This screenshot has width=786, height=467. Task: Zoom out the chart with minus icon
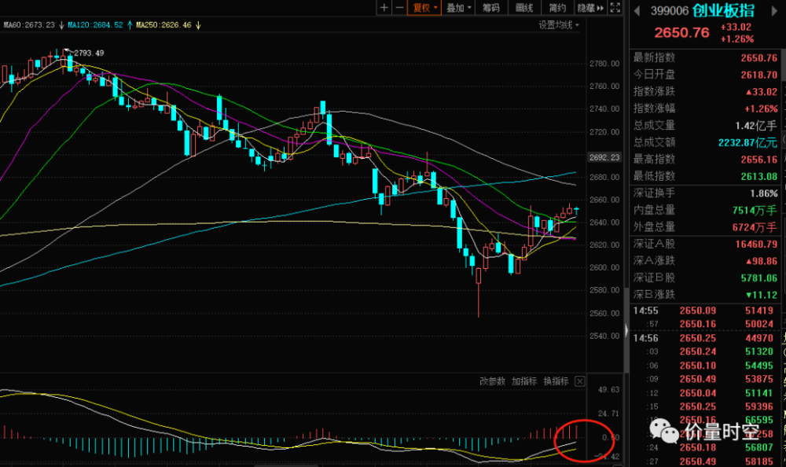click(x=399, y=8)
